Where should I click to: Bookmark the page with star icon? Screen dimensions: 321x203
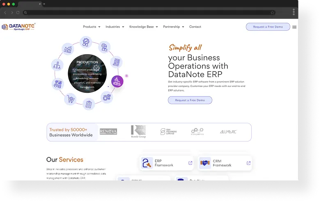click(x=272, y=12)
